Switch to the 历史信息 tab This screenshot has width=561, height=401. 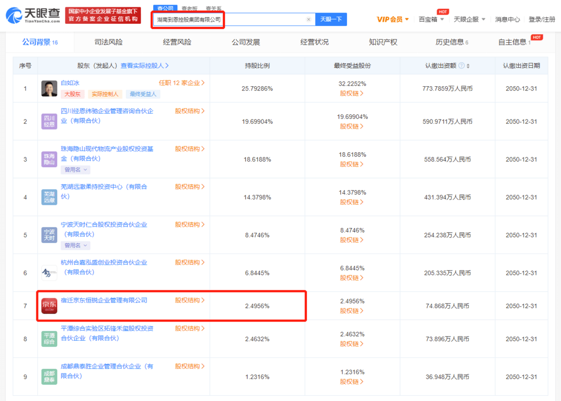tap(452, 42)
